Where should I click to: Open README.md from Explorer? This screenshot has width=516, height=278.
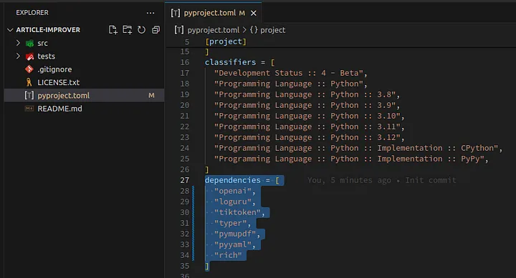tap(60, 109)
